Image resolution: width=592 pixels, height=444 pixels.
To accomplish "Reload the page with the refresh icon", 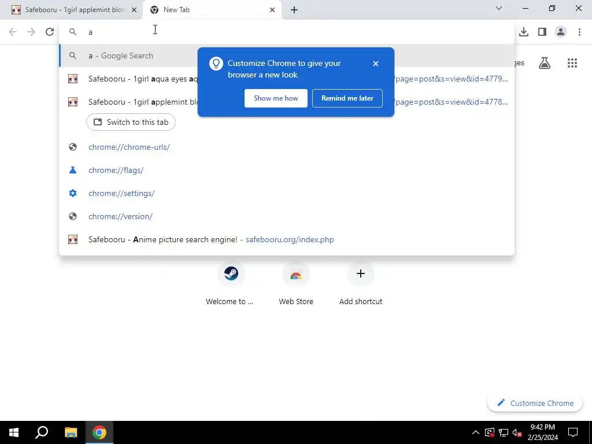I will pos(50,32).
